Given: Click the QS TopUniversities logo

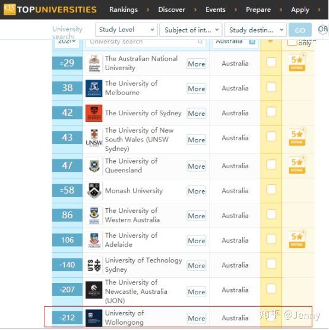Looking at the screenshot, I should pyautogui.click(x=50, y=10).
